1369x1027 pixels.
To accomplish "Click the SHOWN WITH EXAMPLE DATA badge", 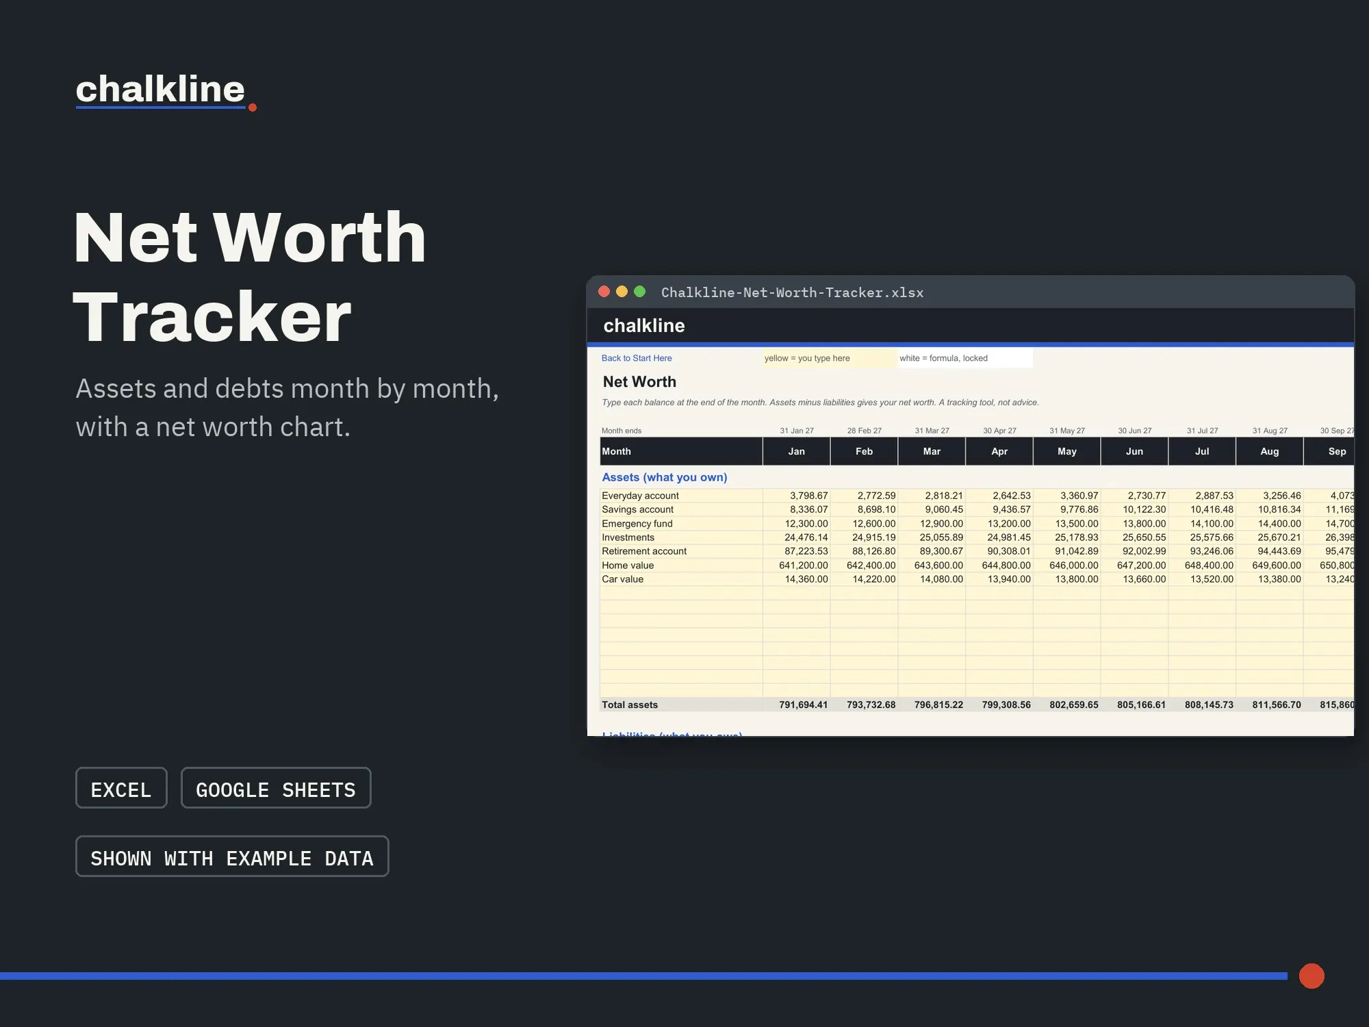I will 232,857.
